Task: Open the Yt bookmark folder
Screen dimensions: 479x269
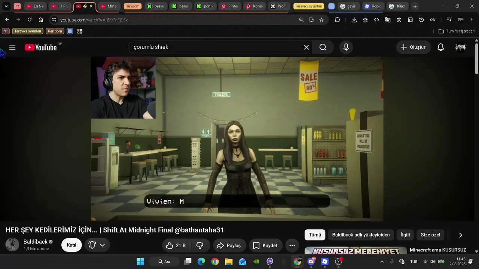Action: (x=6, y=31)
